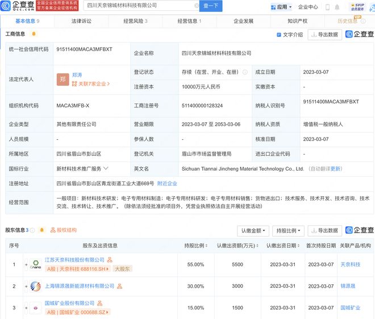Switch to 法律诉讼 tab
This screenshot has height=319, width=375.
coord(81,21)
